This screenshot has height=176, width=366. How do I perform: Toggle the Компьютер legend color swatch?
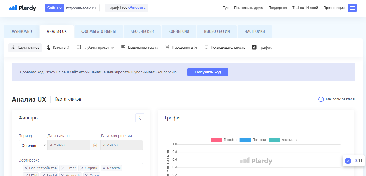tap(274, 140)
